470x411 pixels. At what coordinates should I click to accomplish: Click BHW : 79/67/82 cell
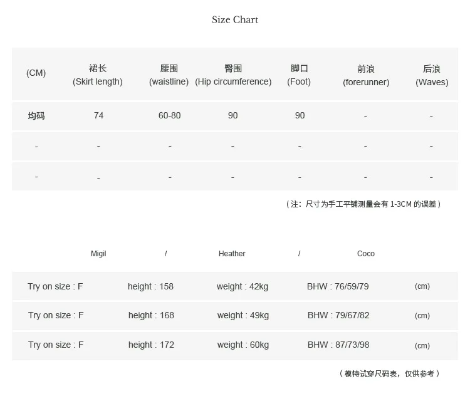coord(338,315)
